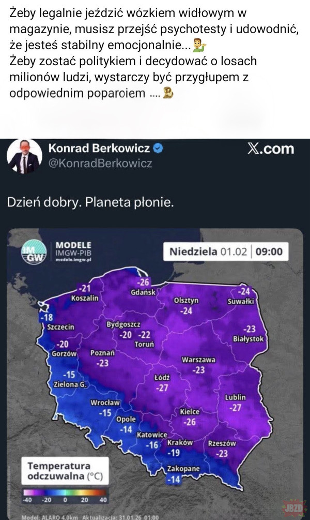Click the temperature color scale bar
Screen dimensions: 310x520
click(63, 493)
